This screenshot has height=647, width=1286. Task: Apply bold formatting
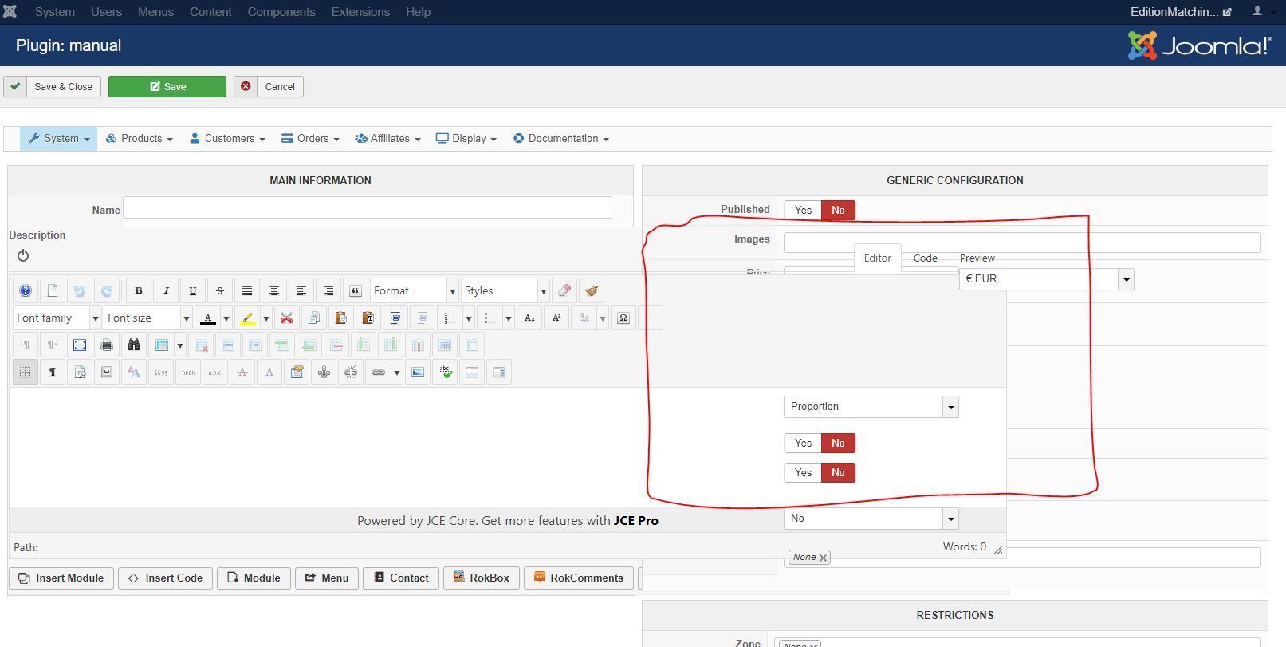139,290
